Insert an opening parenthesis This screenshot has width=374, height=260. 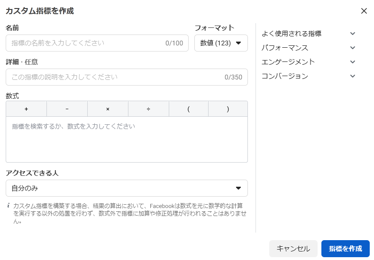point(189,109)
